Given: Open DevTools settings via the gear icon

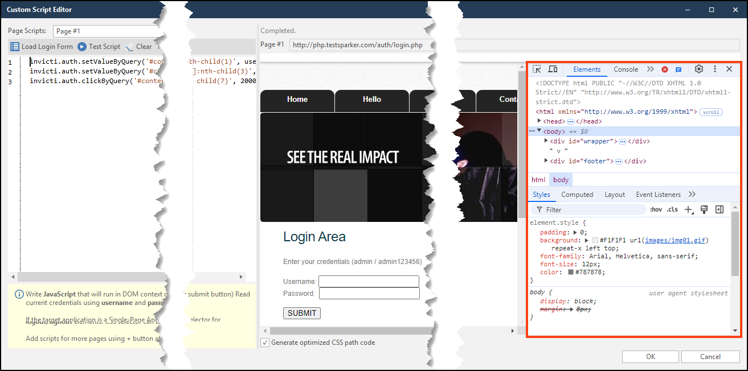Looking at the screenshot, I should pos(699,69).
